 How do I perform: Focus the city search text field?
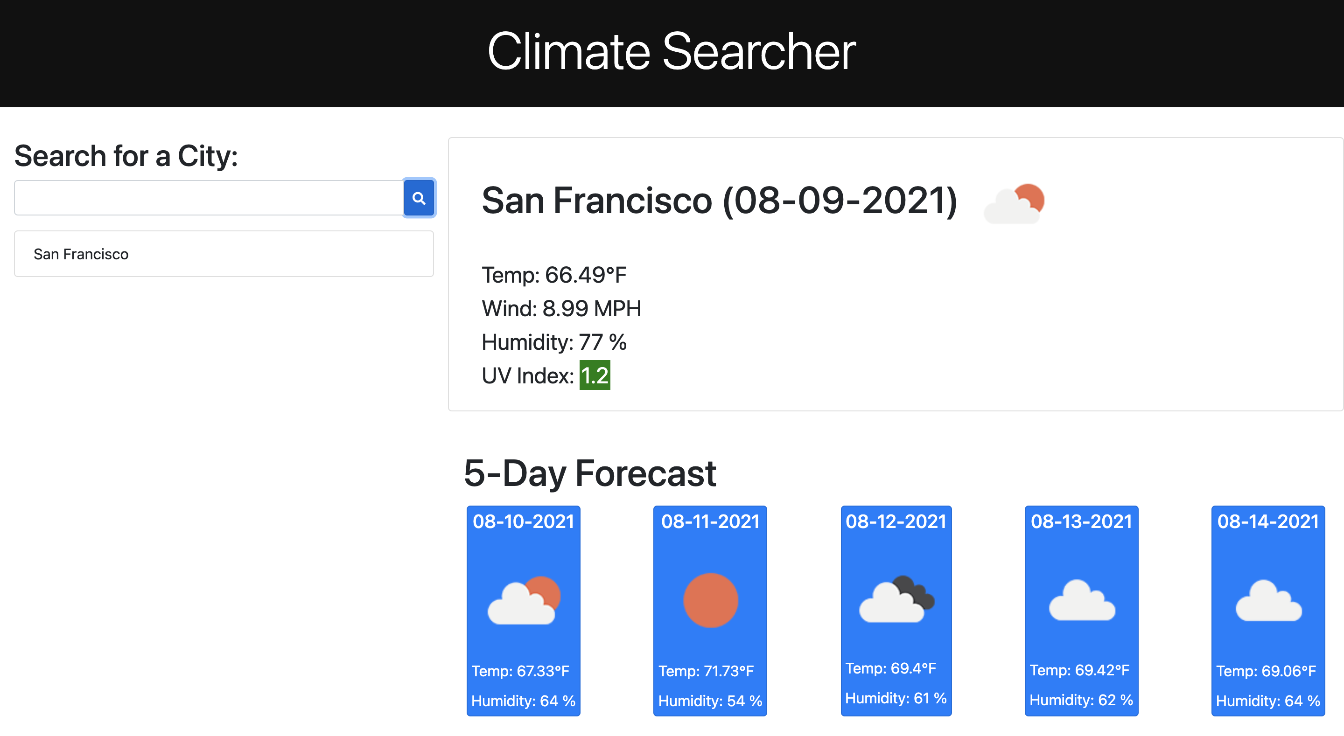(x=209, y=198)
